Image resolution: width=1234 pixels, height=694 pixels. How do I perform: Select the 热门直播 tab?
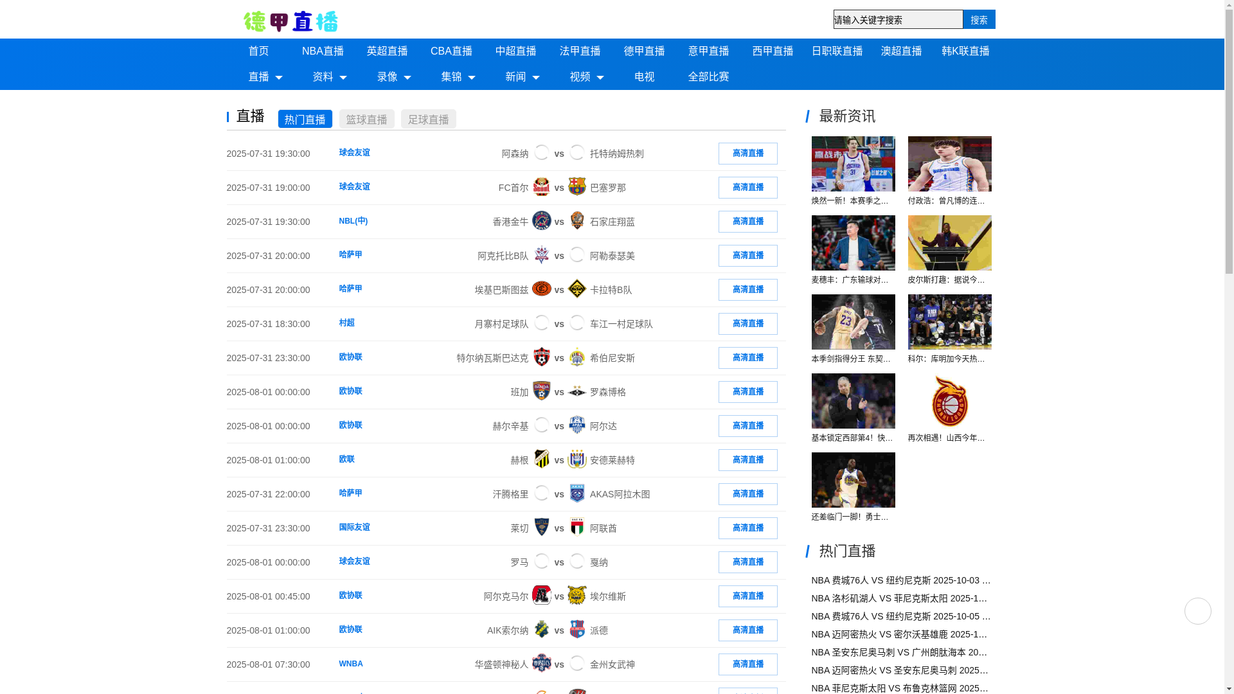click(305, 119)
